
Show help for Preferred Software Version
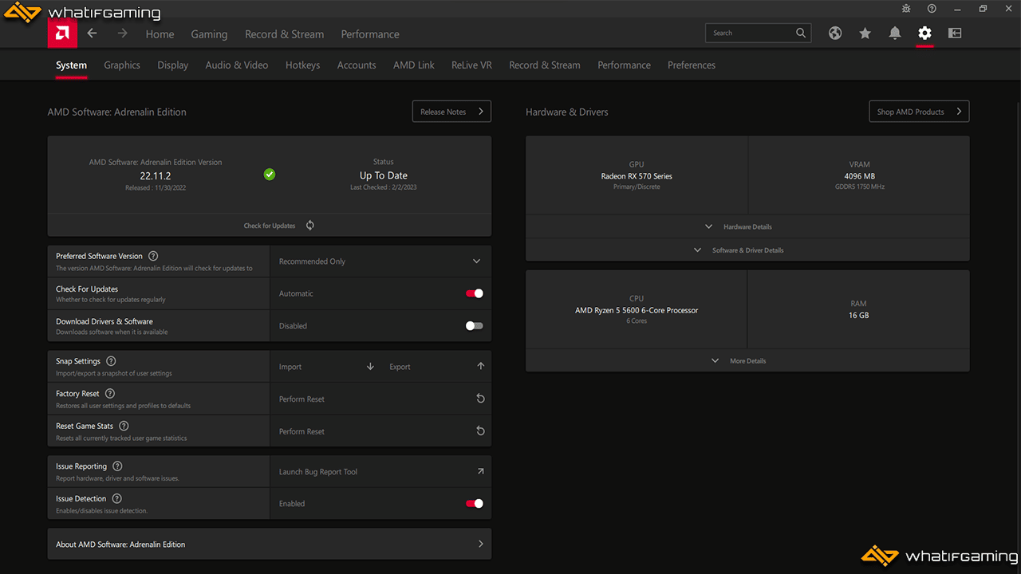153,256
